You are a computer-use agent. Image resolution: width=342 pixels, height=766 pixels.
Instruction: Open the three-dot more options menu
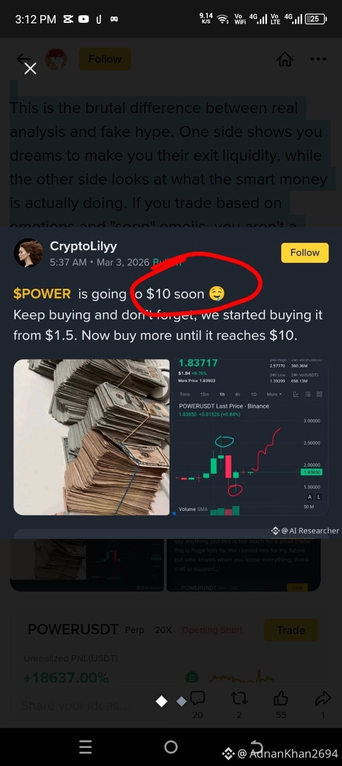tap(318, 59)
